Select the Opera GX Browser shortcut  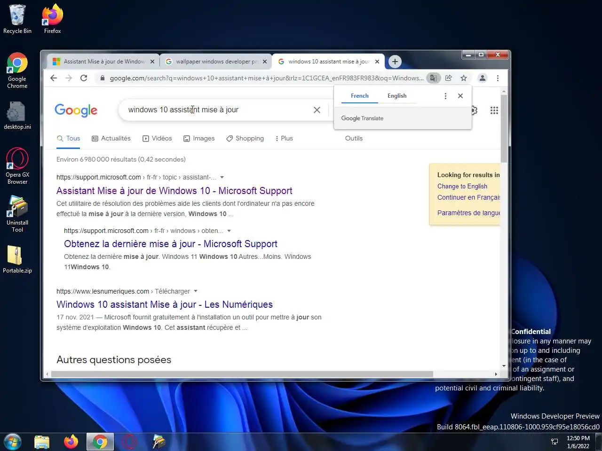pos(17,166)
